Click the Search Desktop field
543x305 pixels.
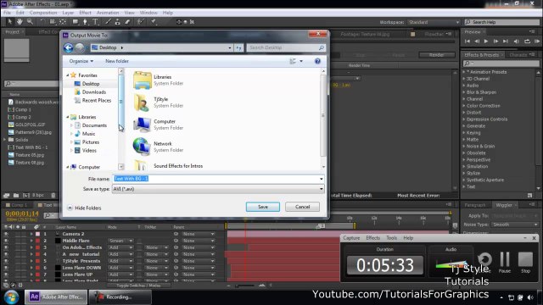point(286,47)
